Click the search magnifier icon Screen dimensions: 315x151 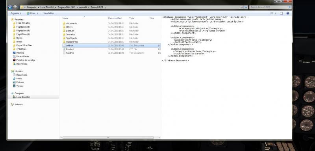(x=289, y=7)
